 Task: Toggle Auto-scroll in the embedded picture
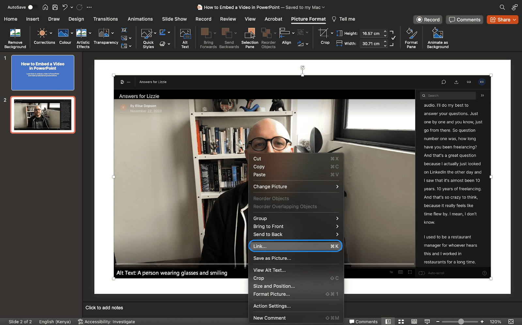tap(422, 273)
